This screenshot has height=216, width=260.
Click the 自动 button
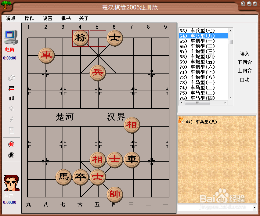pyautogui.click(x=245, y=80)
